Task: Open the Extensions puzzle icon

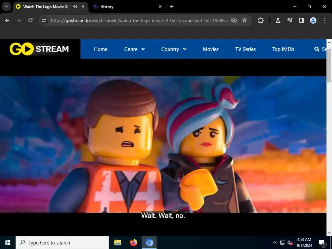Action: 261,20
